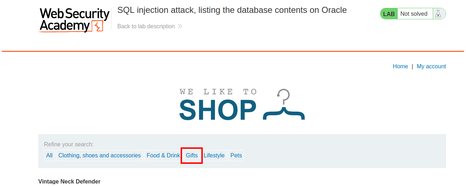Viewport: 466px width, 186px height.
Task: Click the lab flask icon
Action: point(438,14)
